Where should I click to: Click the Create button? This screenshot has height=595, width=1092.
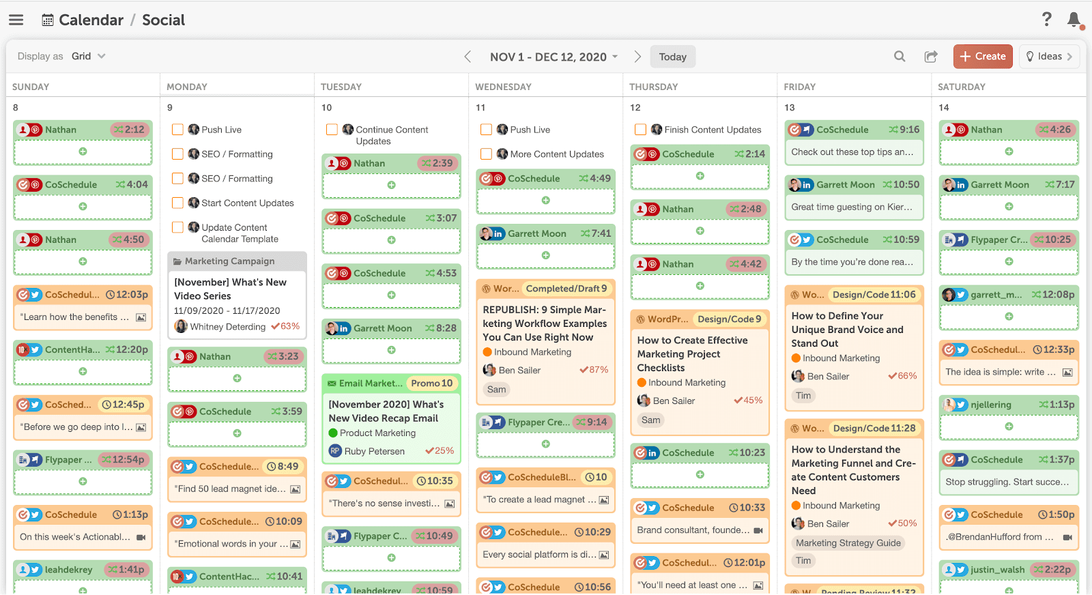[x=983, y=57]
